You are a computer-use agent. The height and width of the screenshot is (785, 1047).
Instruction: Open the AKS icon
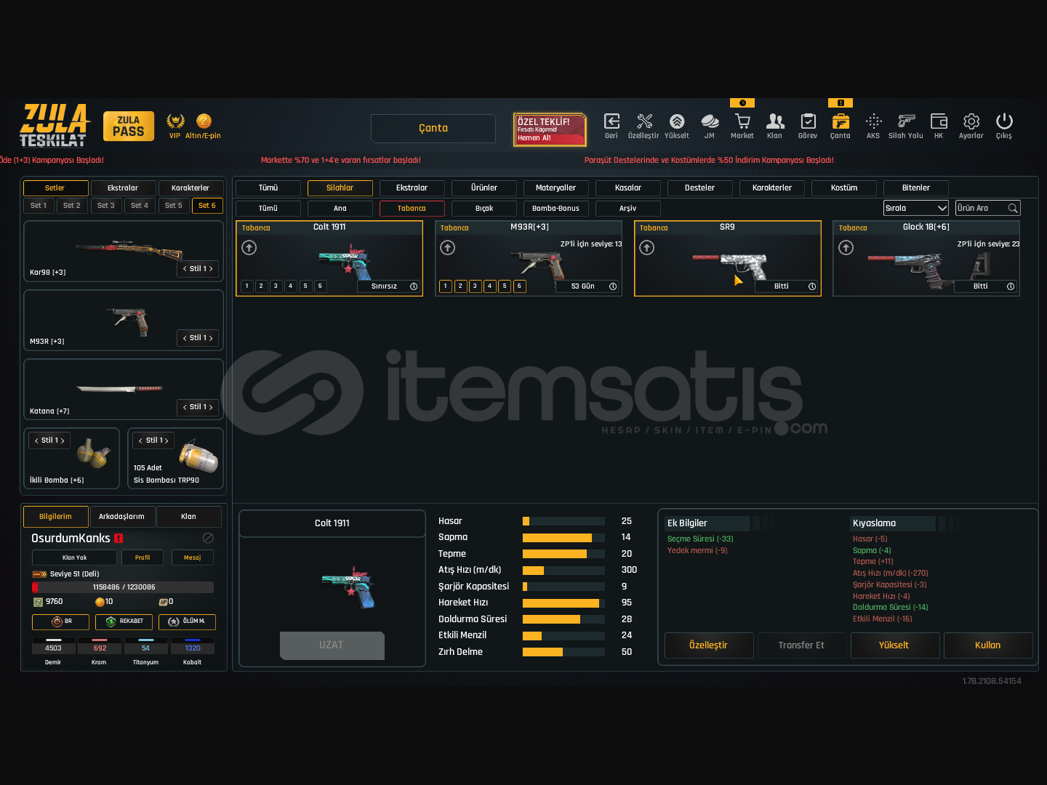tap(873, 121)
